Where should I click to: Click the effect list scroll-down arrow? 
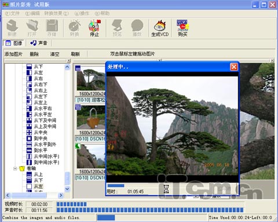pyautogui.click(x=67, y=189)
